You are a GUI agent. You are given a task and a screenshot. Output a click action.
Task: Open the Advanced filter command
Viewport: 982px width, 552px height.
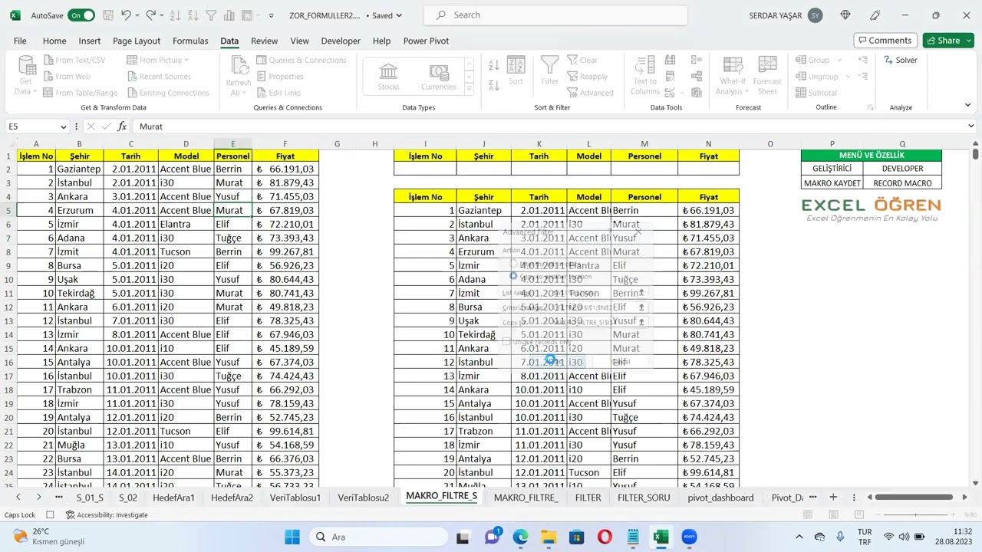pos(590,93)
